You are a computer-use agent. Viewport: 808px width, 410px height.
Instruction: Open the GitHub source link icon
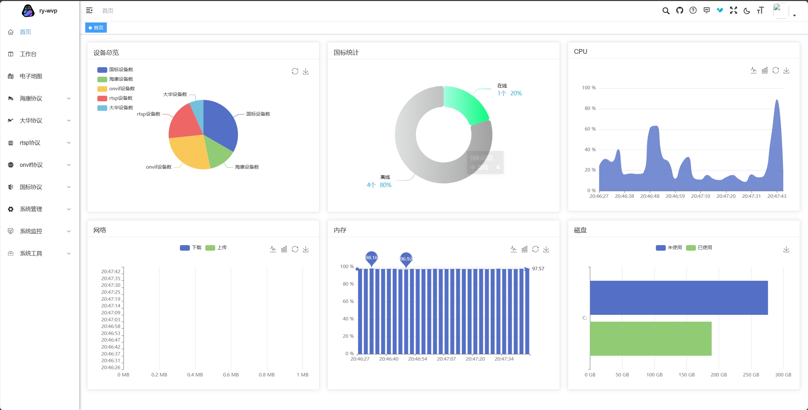coord(679,11)
